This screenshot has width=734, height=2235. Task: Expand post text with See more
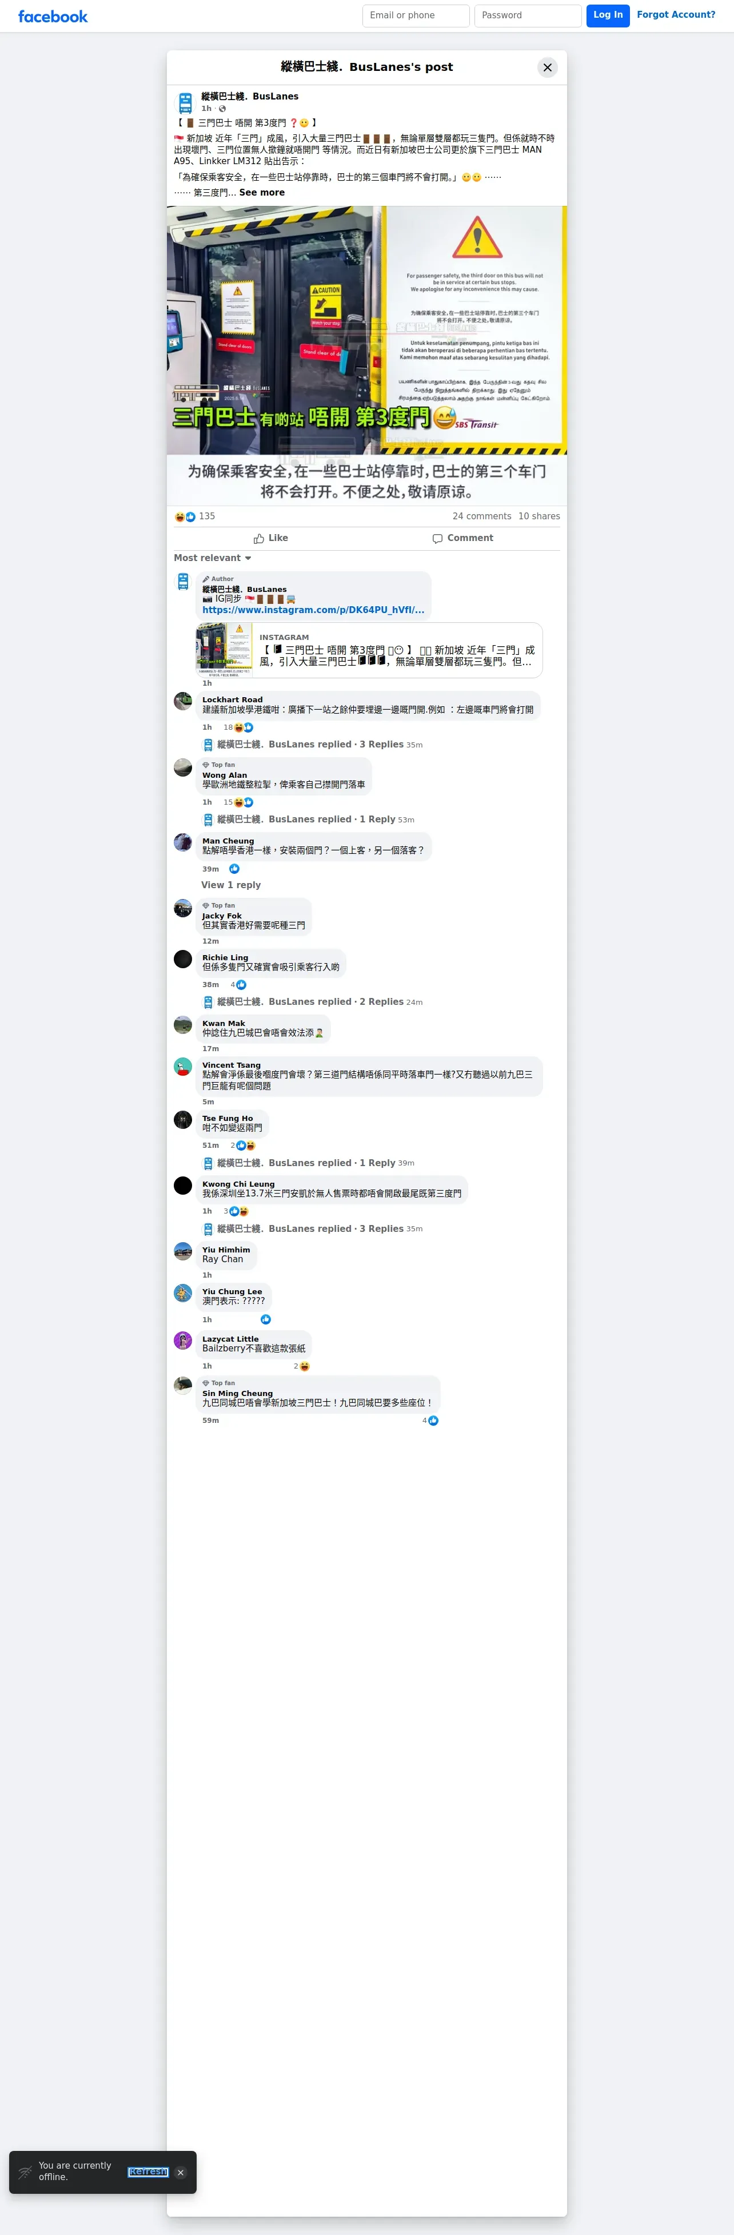(x=262, y=193)
